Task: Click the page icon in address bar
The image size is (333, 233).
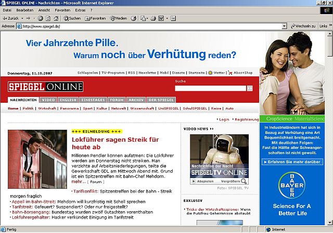Action: pyautogui.click(x=20, y=26)
